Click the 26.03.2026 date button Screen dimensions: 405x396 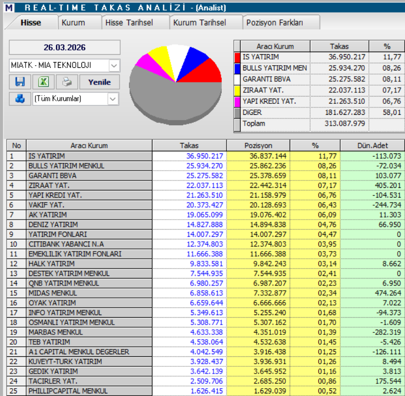pyautogui.click(x=65, y=47)
